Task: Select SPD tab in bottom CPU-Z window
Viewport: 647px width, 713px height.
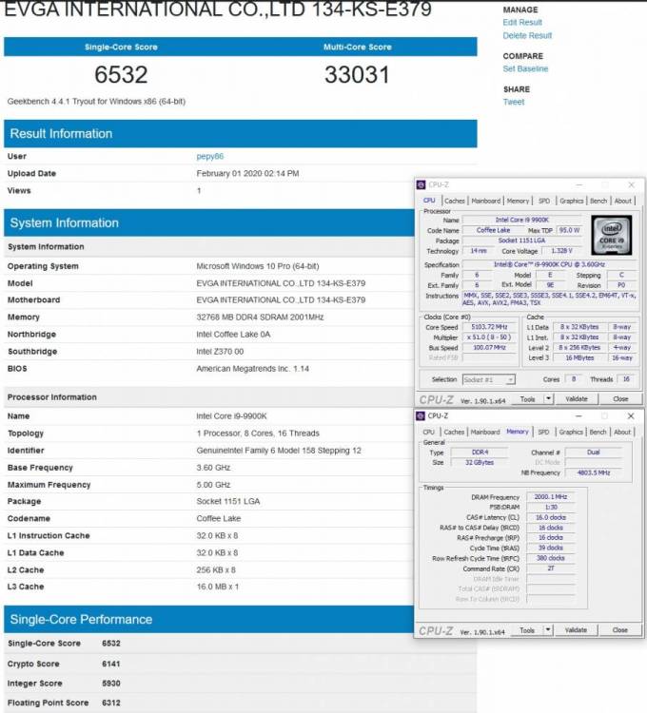Action: [543, 432]
